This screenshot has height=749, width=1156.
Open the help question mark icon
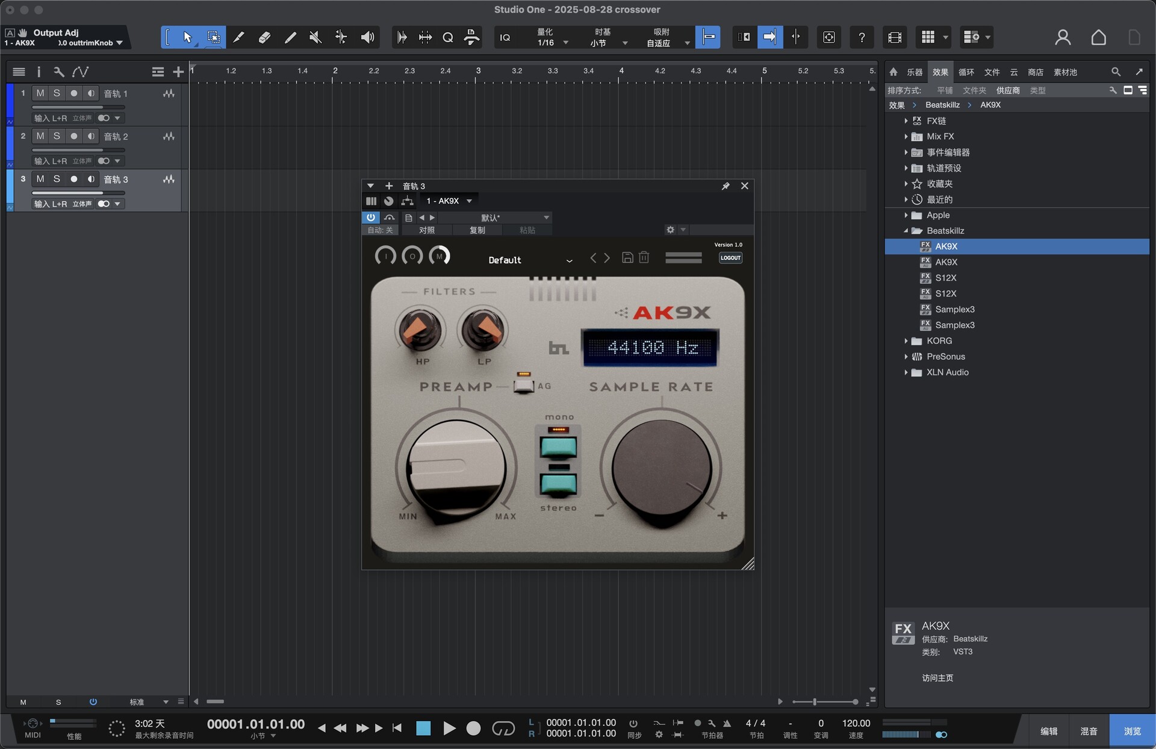pyautogui.click(x=862, y=37)
